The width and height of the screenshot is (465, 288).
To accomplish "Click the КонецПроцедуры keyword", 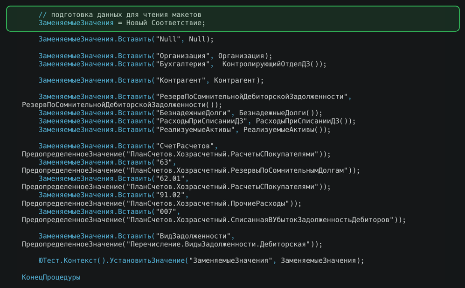I will [x=51, y=277].
